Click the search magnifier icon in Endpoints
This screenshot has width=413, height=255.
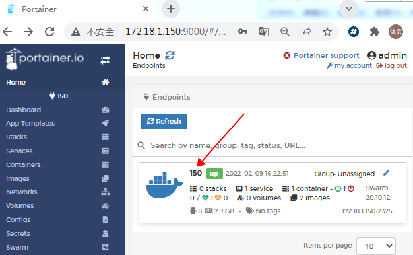click(141, 145)
